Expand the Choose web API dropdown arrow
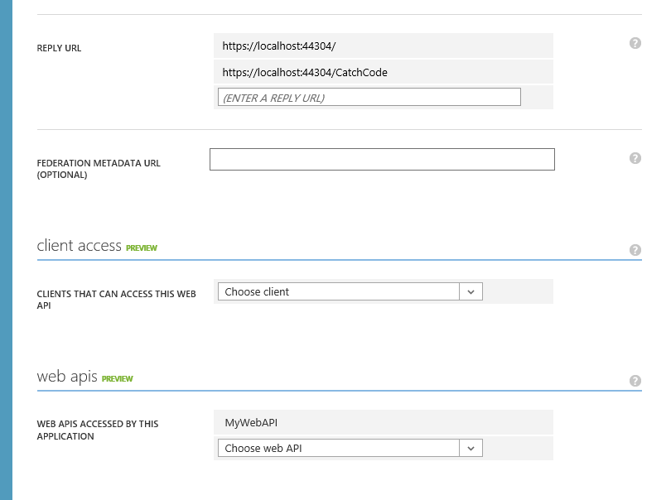The width and height of the screenshot is (671, 500). coord(471,448)
